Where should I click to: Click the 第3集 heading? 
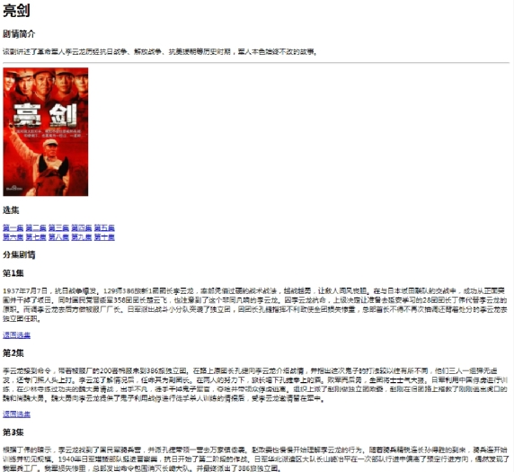click(x=13, y=432)
